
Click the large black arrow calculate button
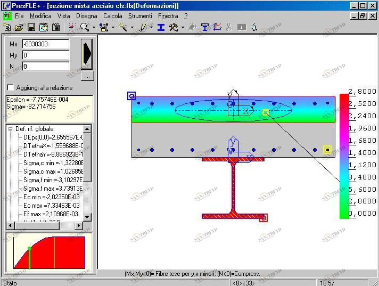tap(87, 53)
